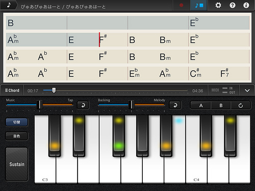Open the music note song library icon
This screenshot has height=191, width=255.
point(9,5)
